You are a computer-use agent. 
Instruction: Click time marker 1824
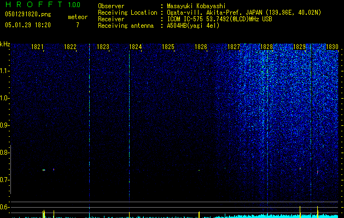coord(136,47)
